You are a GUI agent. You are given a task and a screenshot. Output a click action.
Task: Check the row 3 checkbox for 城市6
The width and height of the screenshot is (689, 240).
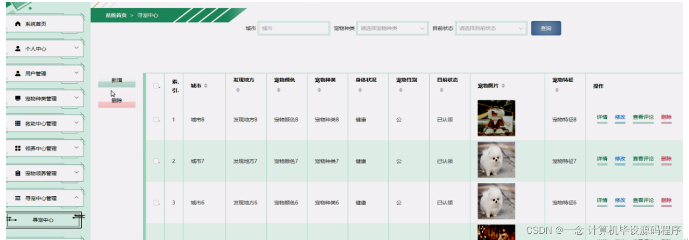pyautogui.click(x=156, y=203)
